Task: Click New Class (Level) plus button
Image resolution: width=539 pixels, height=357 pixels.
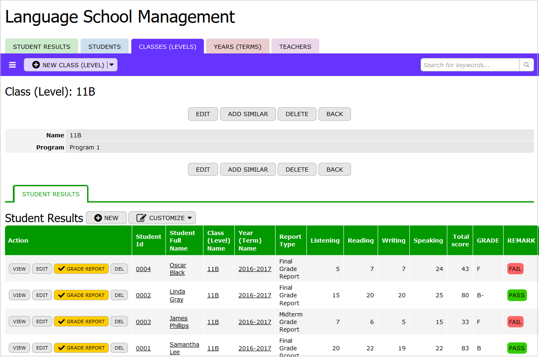Action: 65,65
